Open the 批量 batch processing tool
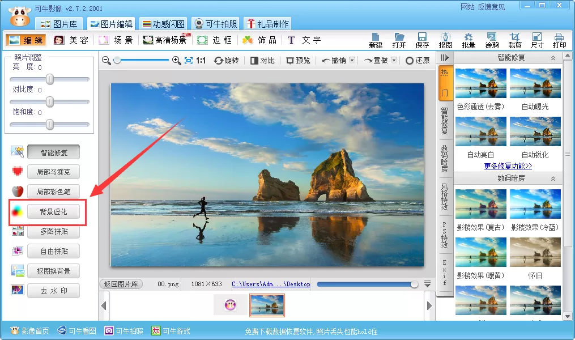The height and width of the screenshot is (340, 575). click(x=468, y=40)
